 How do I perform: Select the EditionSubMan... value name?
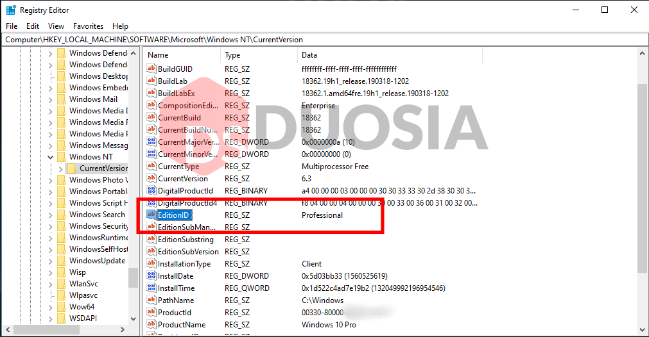point(187,227)
